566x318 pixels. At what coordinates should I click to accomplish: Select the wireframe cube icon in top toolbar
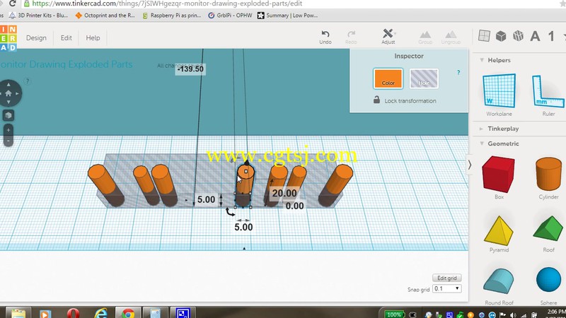point(519,36)
